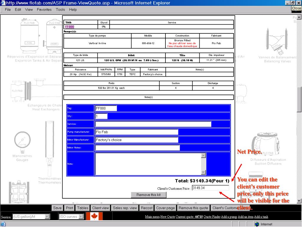Viewport: 302px width, 227px height.
Task: Open the Cover page button
Action: (x=165, y=208)
